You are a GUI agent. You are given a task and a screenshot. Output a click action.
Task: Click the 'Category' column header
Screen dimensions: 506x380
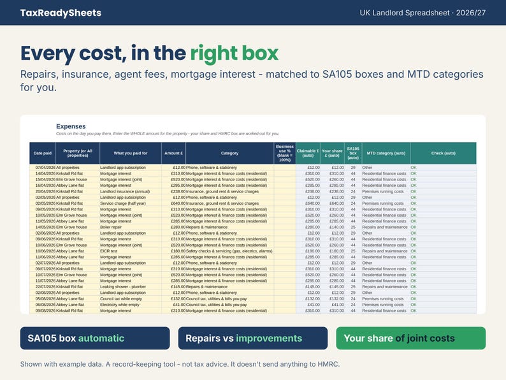(230, 153)
